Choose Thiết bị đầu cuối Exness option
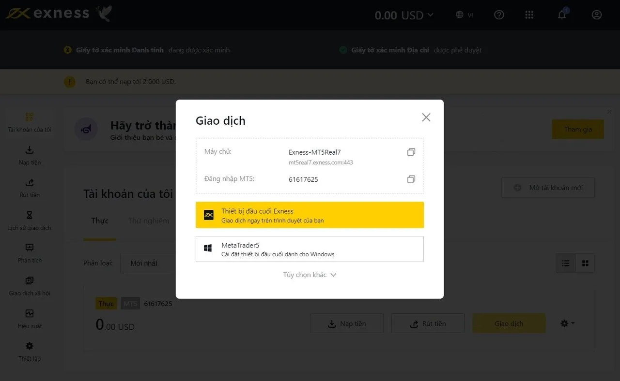Image resolution: width=620 pixels, height=381 pixels. (x=310, y=215)
